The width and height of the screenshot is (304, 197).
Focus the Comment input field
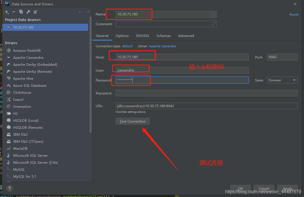point(166,24)
